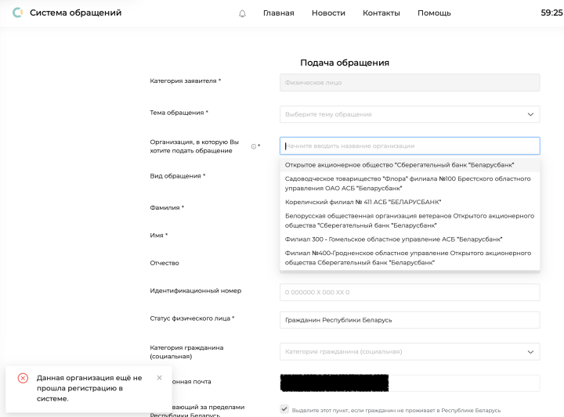Click session timer 59:25
564x417 pixels.
[x=551, y=13]
